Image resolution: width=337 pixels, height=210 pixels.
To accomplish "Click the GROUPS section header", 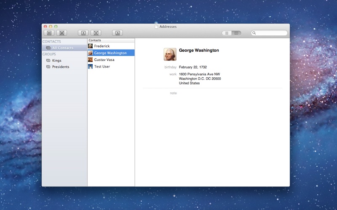I will coord(49,54).
